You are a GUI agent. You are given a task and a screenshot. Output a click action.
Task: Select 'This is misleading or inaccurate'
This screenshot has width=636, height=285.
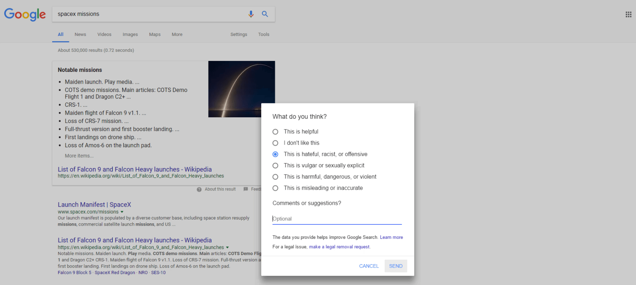point(275,188)
